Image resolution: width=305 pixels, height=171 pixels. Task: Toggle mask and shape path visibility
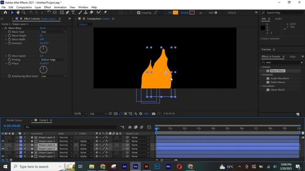pos(121,114)
